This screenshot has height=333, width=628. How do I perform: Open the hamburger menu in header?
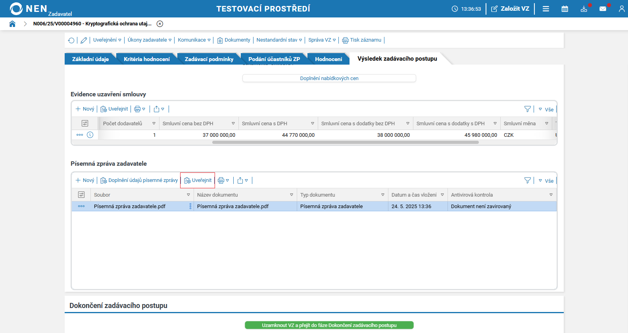546,9
